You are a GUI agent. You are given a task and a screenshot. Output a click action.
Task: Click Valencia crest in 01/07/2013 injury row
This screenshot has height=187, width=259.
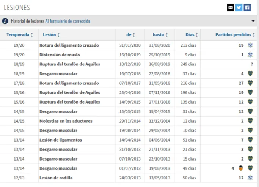tap(240, 168)
